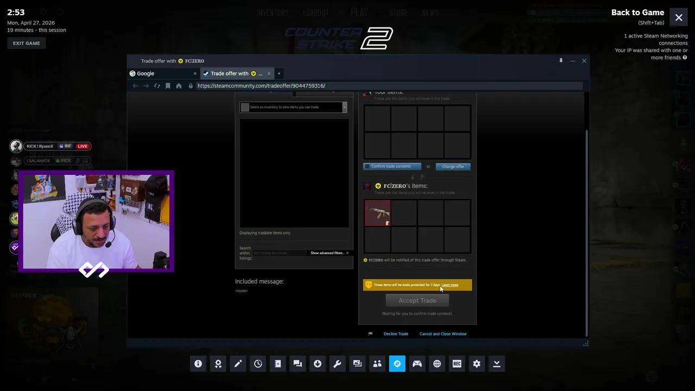The image size is (695, 391).
Task: Go to the browser home page
Action: 179,86
